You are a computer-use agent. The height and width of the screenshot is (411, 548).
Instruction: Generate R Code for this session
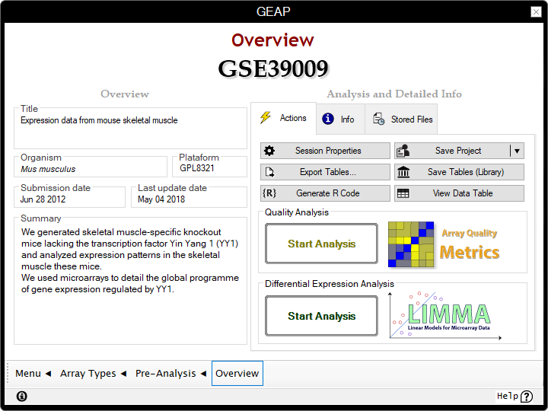tap(325, 193)
